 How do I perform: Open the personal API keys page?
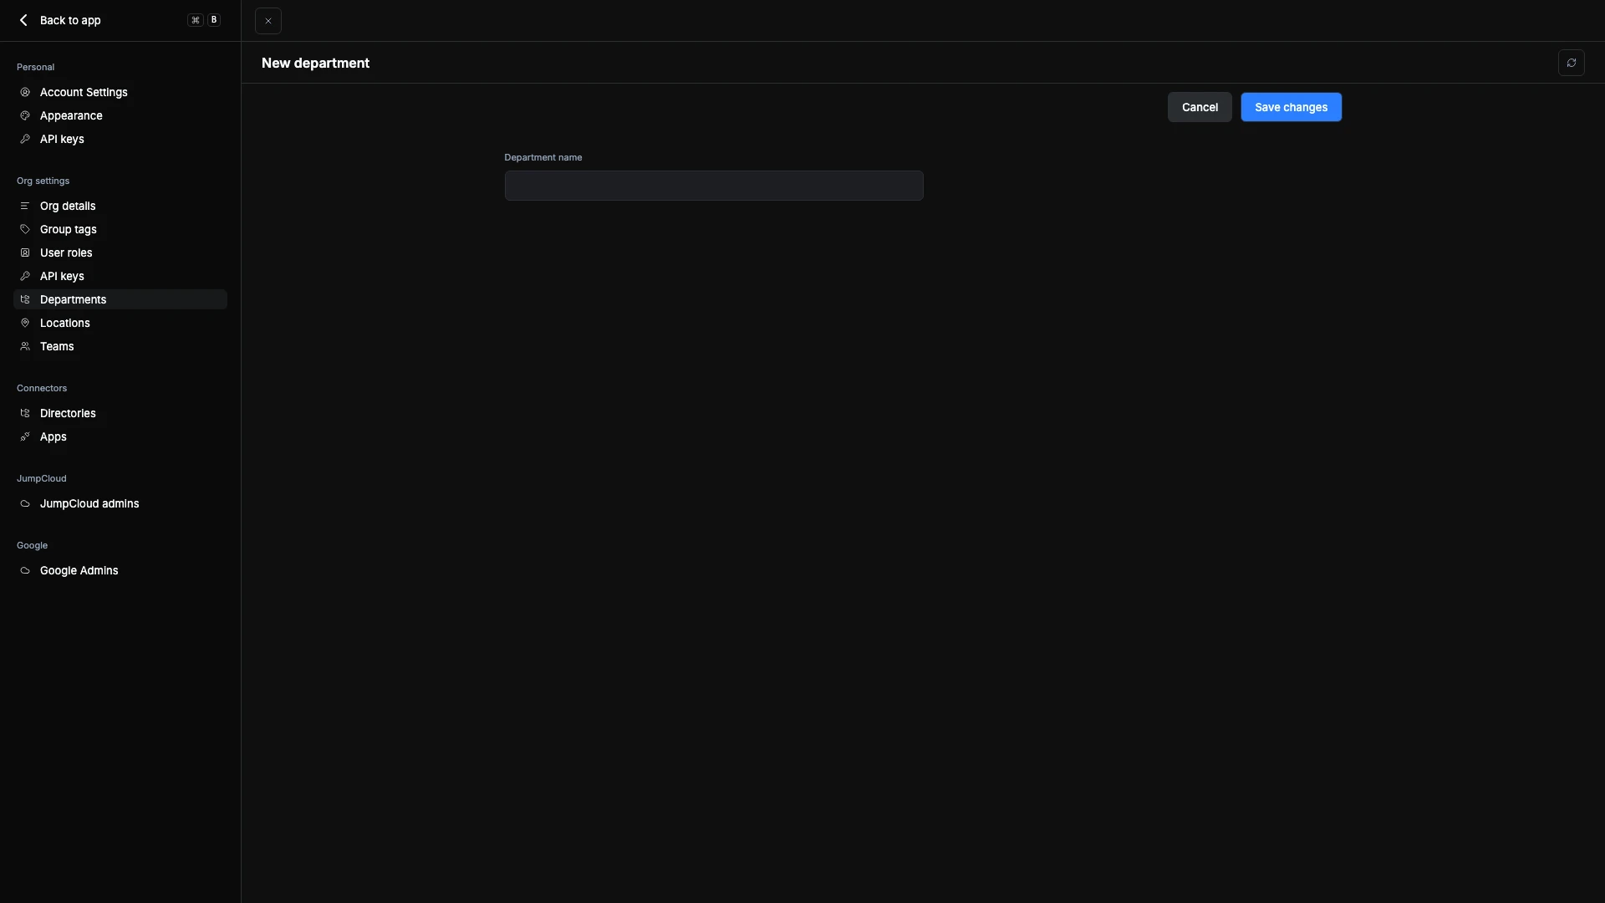[x=62, y=139]
